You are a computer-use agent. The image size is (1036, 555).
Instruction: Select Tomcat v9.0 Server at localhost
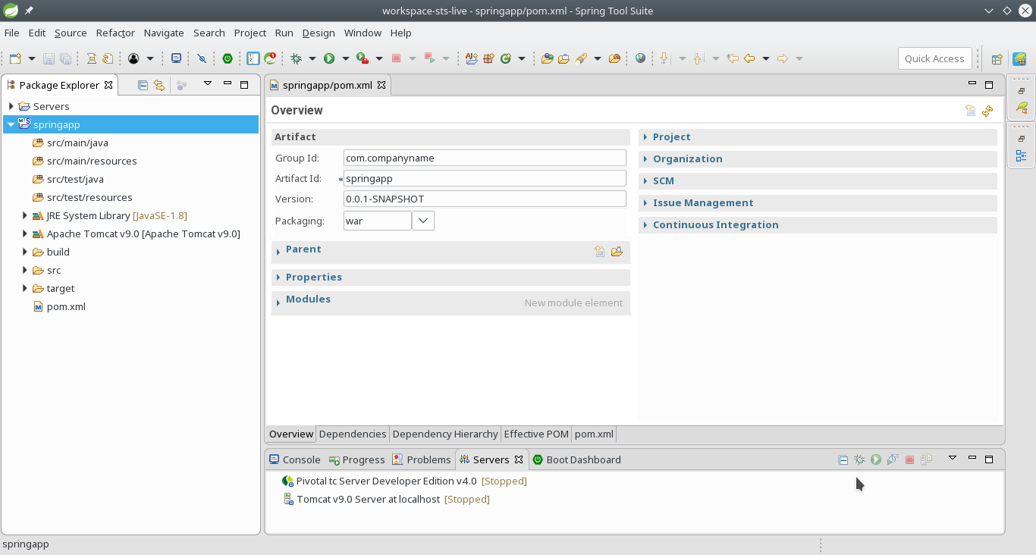click(386, 499)
